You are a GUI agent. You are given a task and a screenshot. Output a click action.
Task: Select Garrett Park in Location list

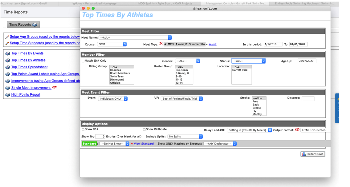(242, 70)
